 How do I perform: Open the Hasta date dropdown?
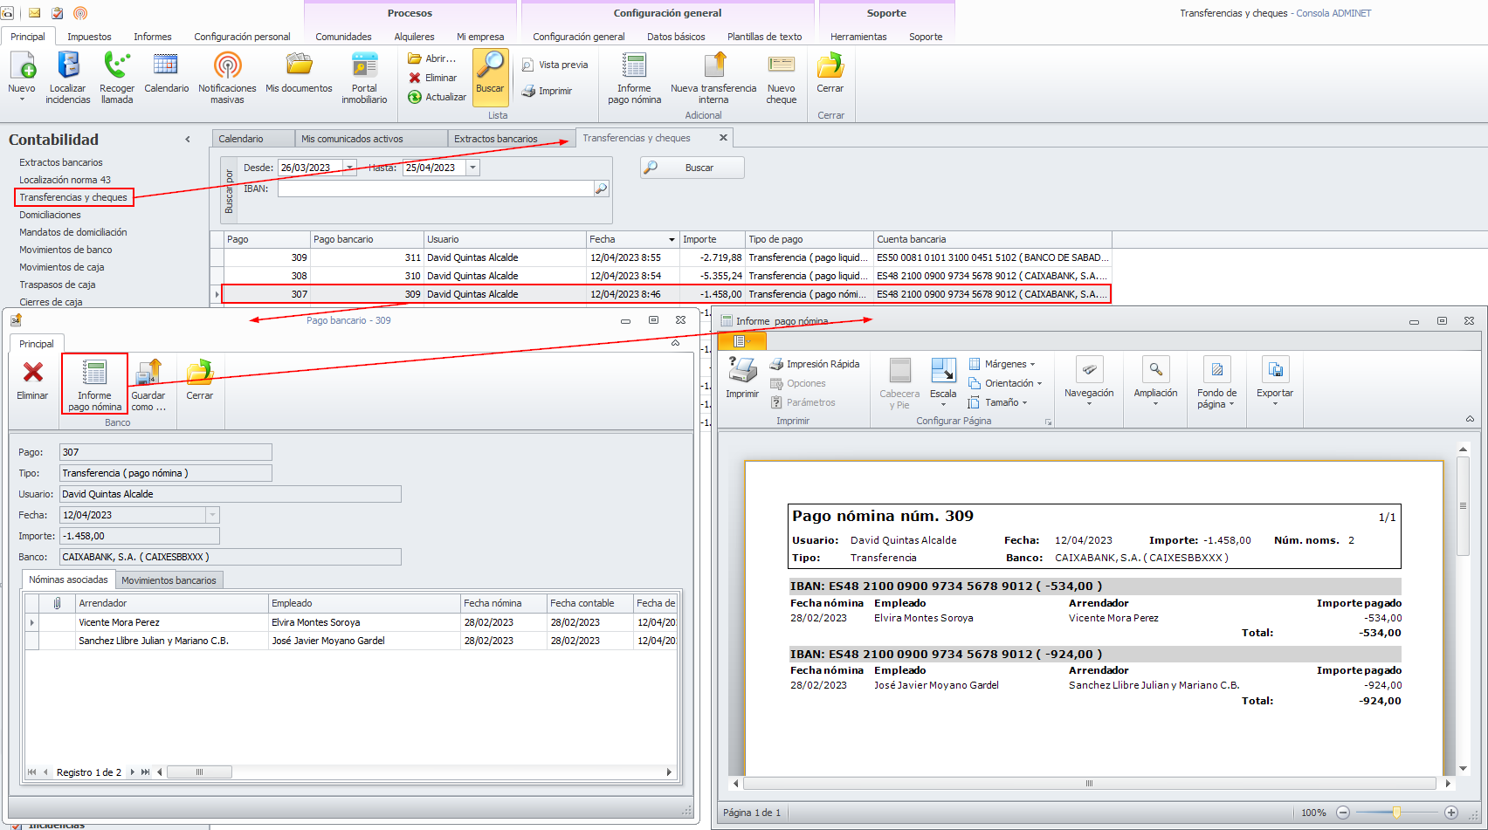[x=473, y=168]
